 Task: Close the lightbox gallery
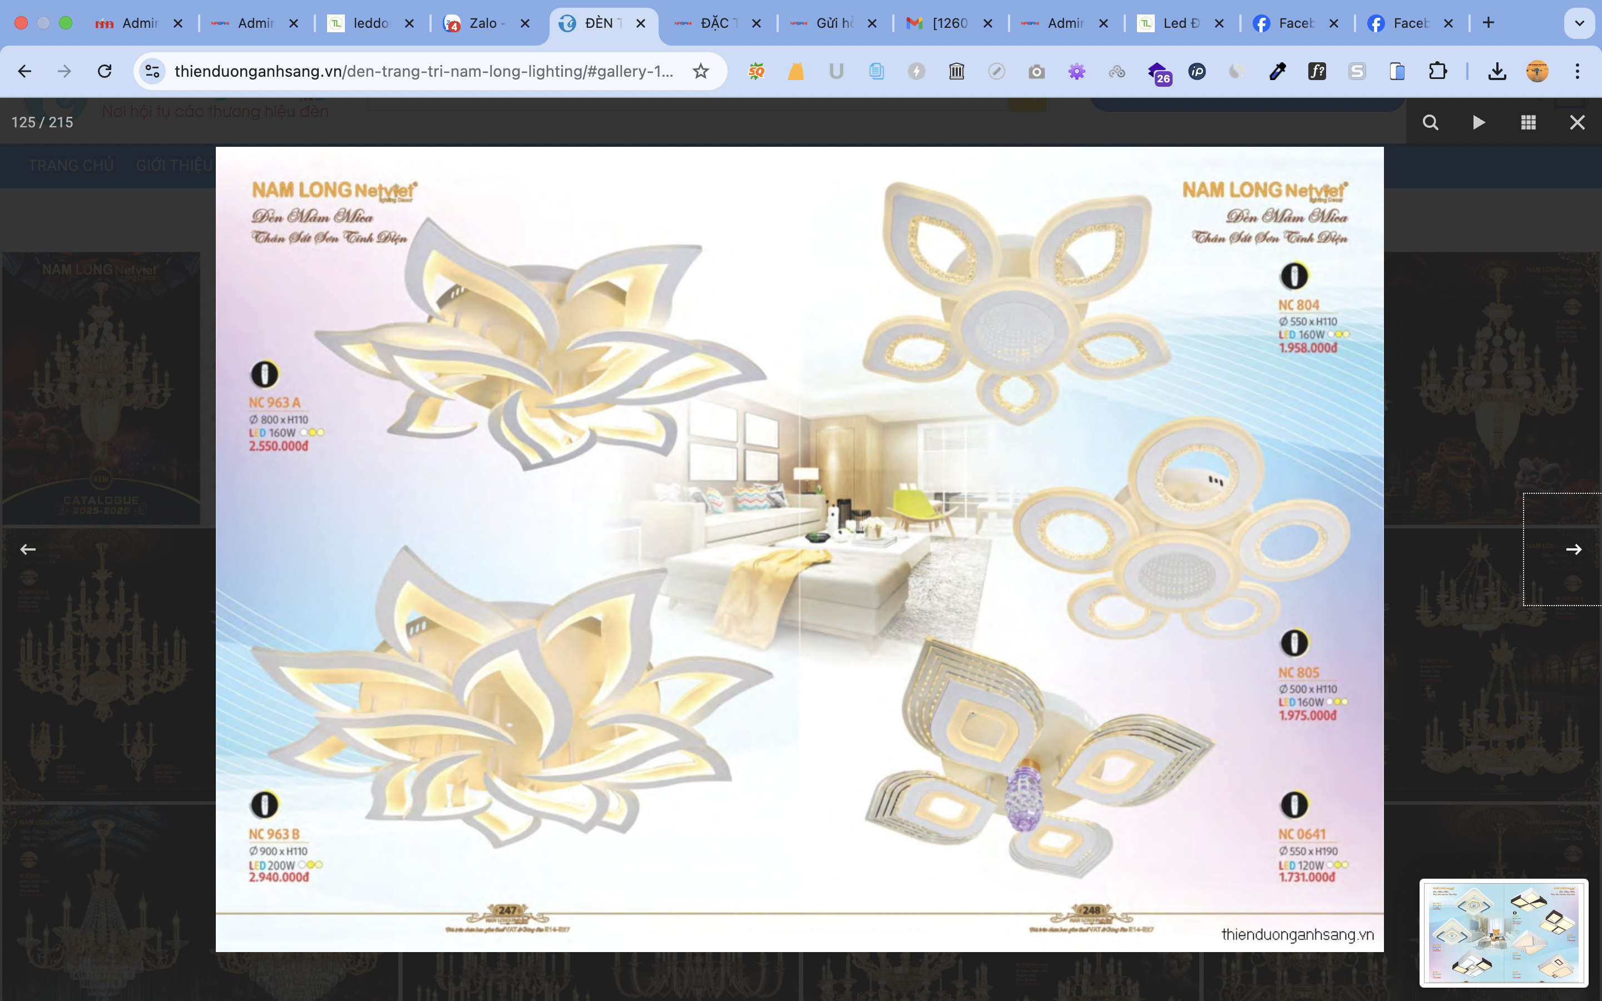(1577, 122)
